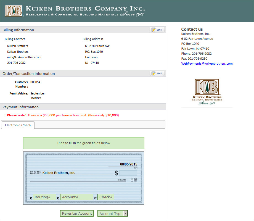
Task: Edit the Billing Information section
Action: click(157, 30)
